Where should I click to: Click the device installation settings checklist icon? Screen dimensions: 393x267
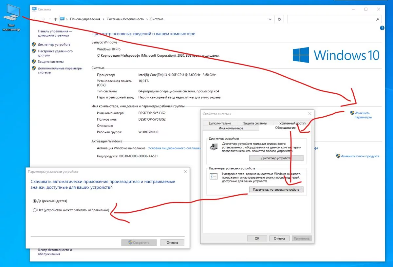point(213,176)
